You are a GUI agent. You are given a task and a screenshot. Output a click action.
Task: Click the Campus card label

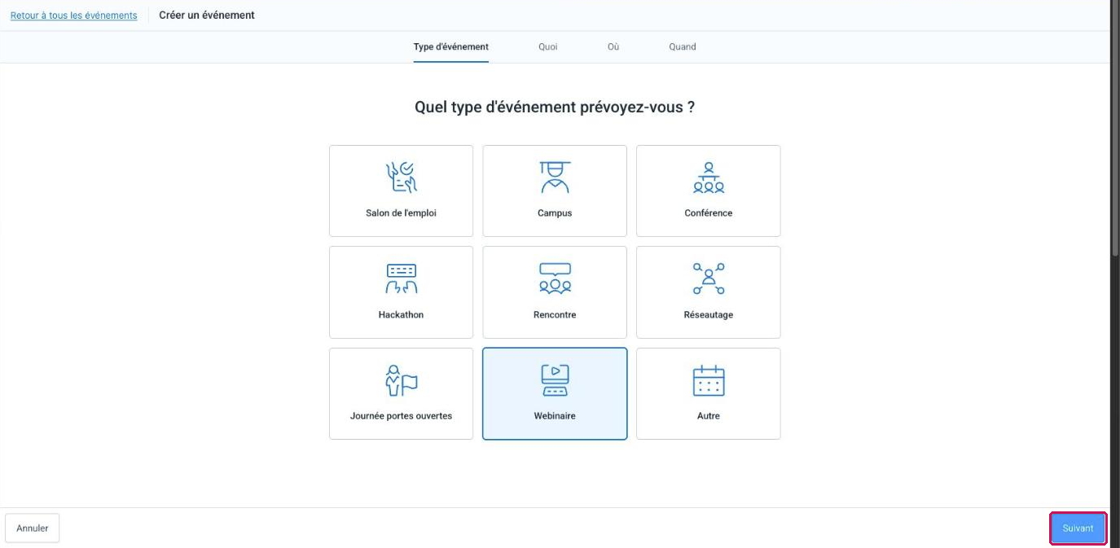[555, 213]
